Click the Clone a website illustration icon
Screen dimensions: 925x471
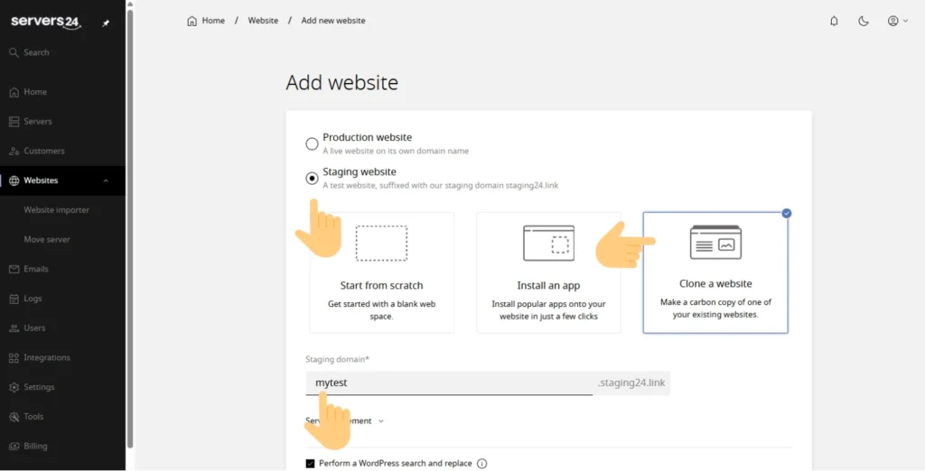tap(715, 243)
